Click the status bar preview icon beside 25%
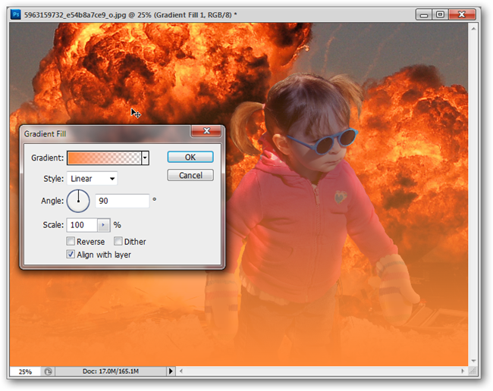 coord(48,371)
